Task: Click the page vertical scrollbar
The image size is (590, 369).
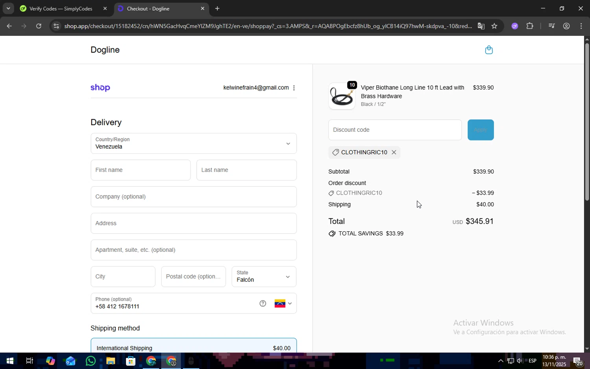Action: pyautogui.click(x=587, y=122)
